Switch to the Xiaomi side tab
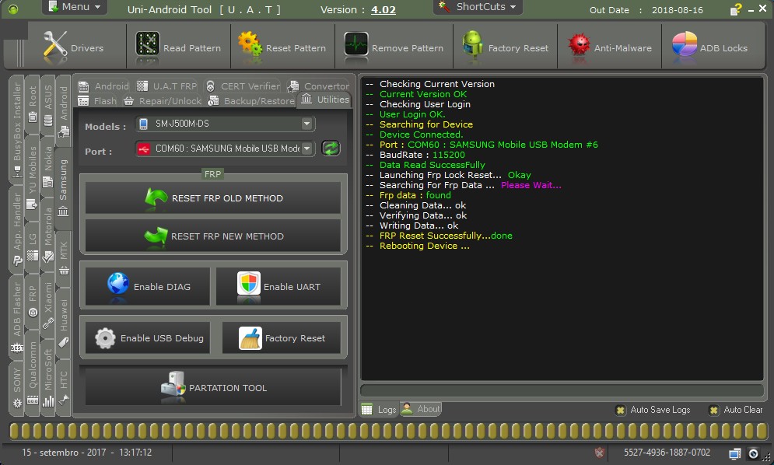Screen dimensions: 774x465 click(48, 305)
